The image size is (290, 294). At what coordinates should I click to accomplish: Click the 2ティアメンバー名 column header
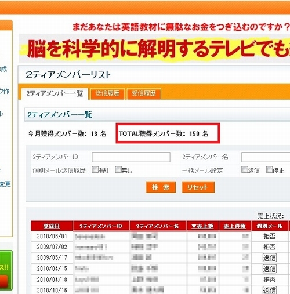pos(157,226)
